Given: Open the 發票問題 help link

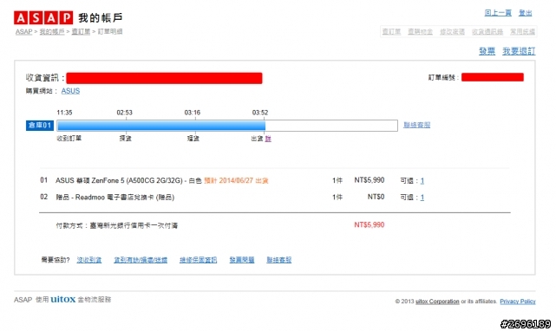Looking at the screenshot, I should [242, 260].
